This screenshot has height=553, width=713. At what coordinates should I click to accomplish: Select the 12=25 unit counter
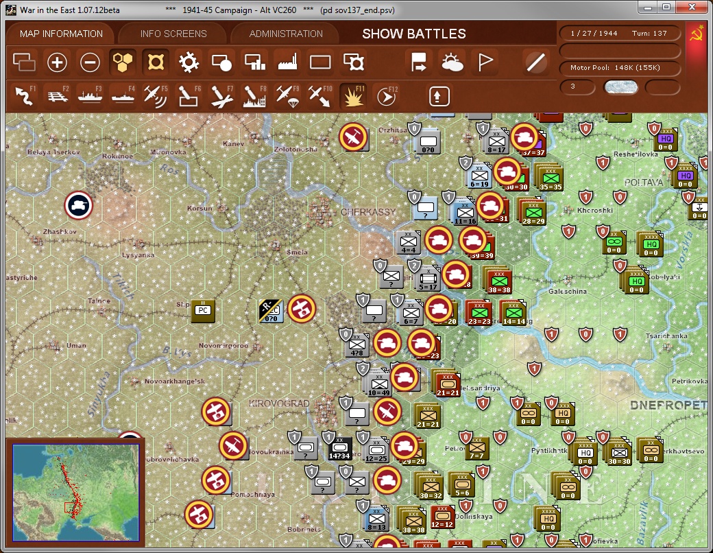pos(376,451)
